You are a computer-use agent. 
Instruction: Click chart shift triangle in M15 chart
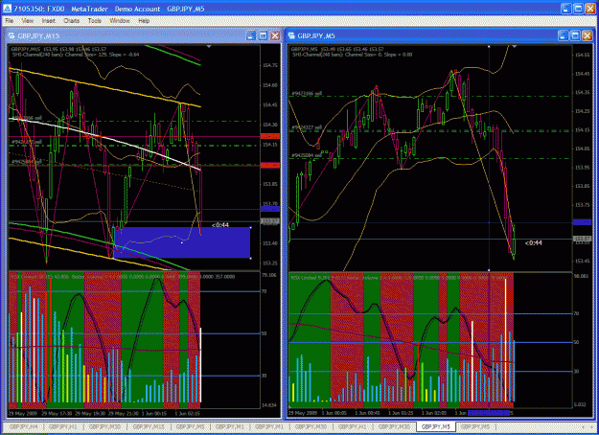click(x=209, y=47)
